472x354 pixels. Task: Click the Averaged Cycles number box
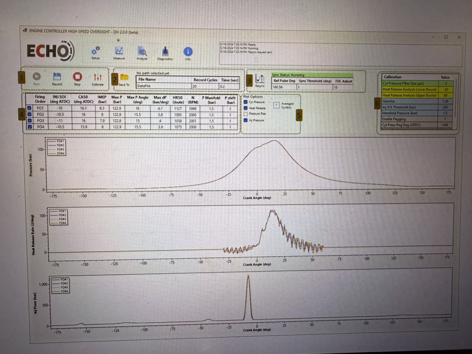click(x=276, y=105)
